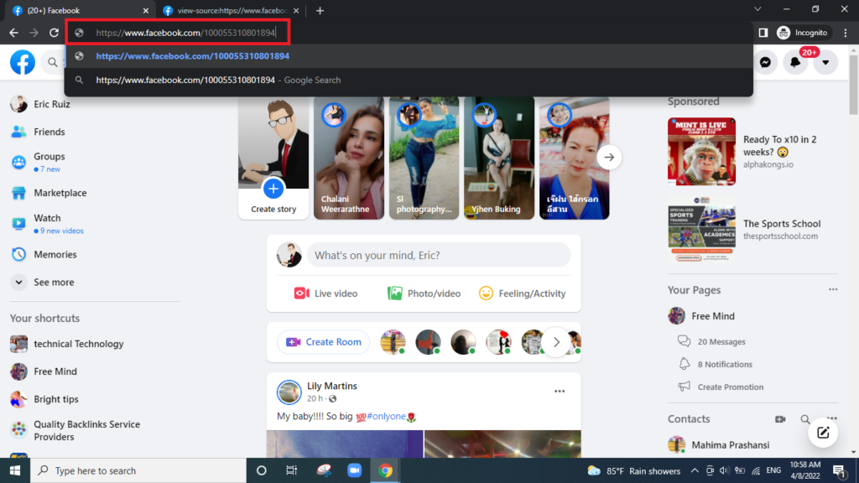
Task: Select the Google Search suggestion for URL
Action: (218, 80)
